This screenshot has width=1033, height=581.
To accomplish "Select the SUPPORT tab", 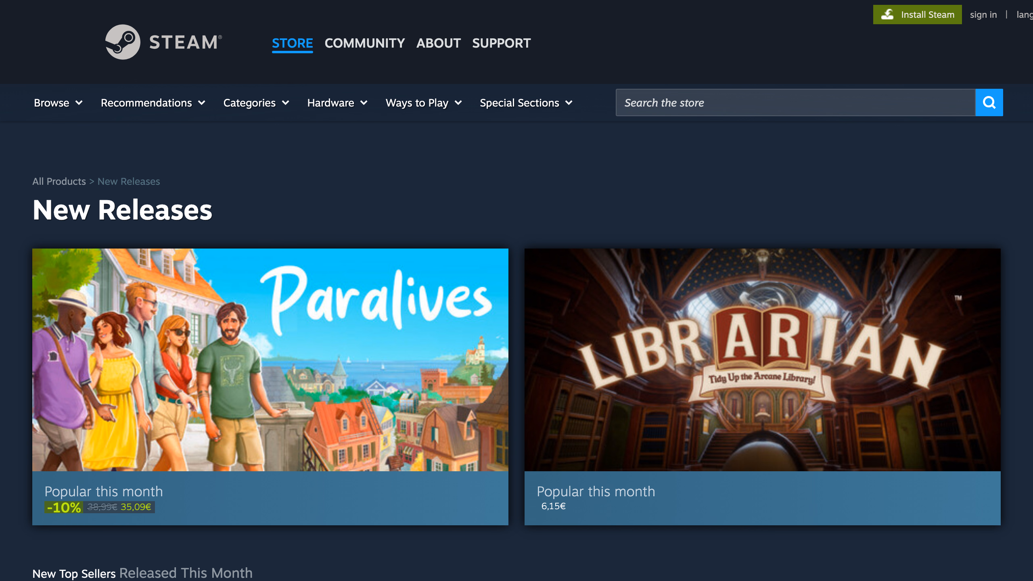I will coord(502,43).
